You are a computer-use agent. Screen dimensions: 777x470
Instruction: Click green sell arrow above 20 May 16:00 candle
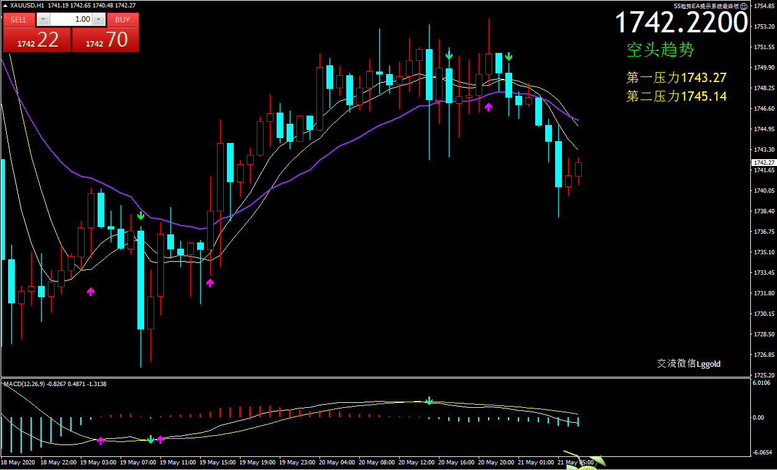pyautogui.click(x=449, y=55)
